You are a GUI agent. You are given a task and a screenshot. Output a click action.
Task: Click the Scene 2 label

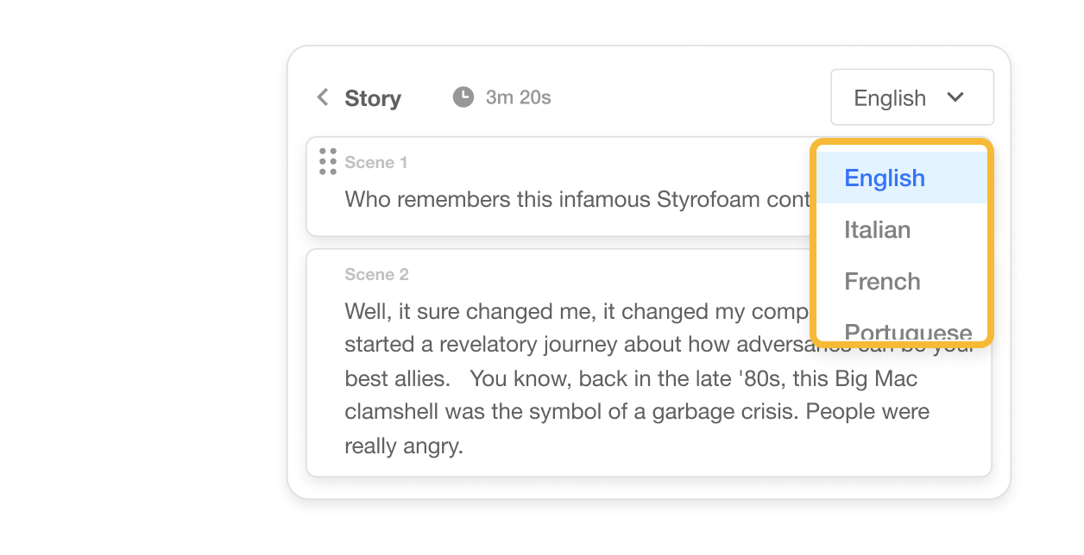(x=376, y=274)
